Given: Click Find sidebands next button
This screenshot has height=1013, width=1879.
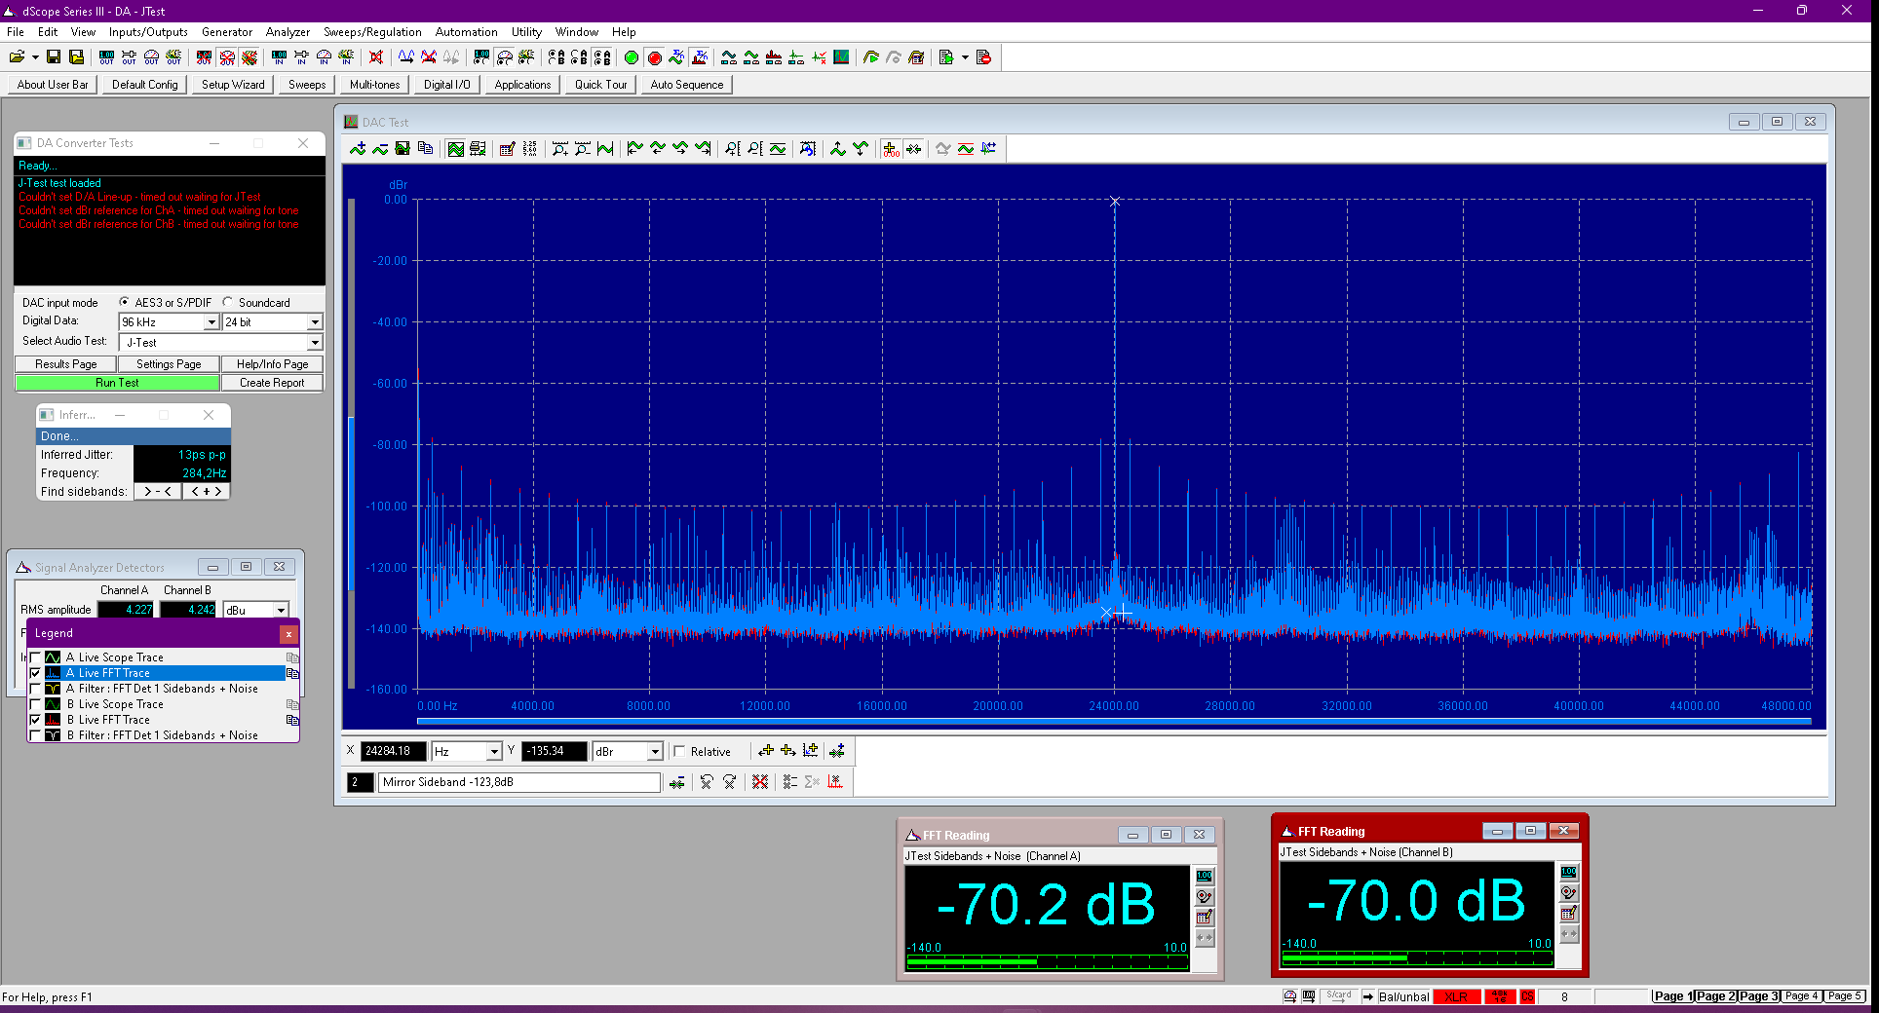Looking at the screenshot, I should tap(207, 492).
